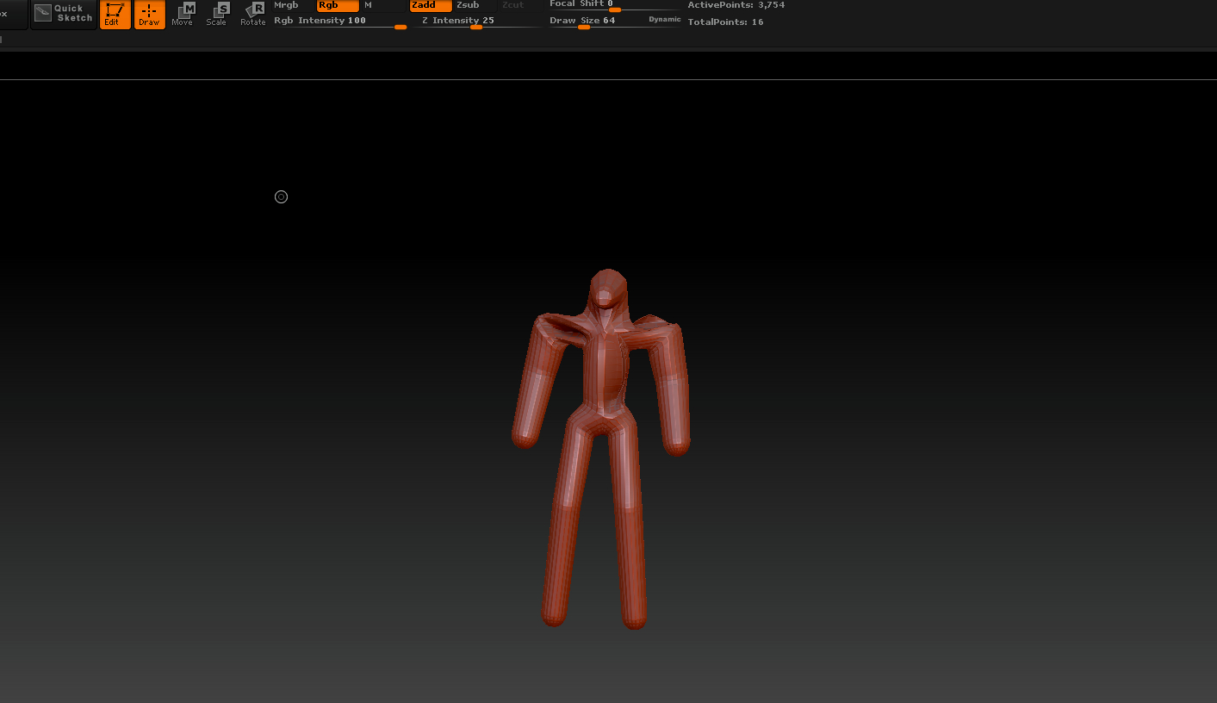Screen dimensions: 1217x703
Task: Toggle Edit mode off
Action: point(115,14)
